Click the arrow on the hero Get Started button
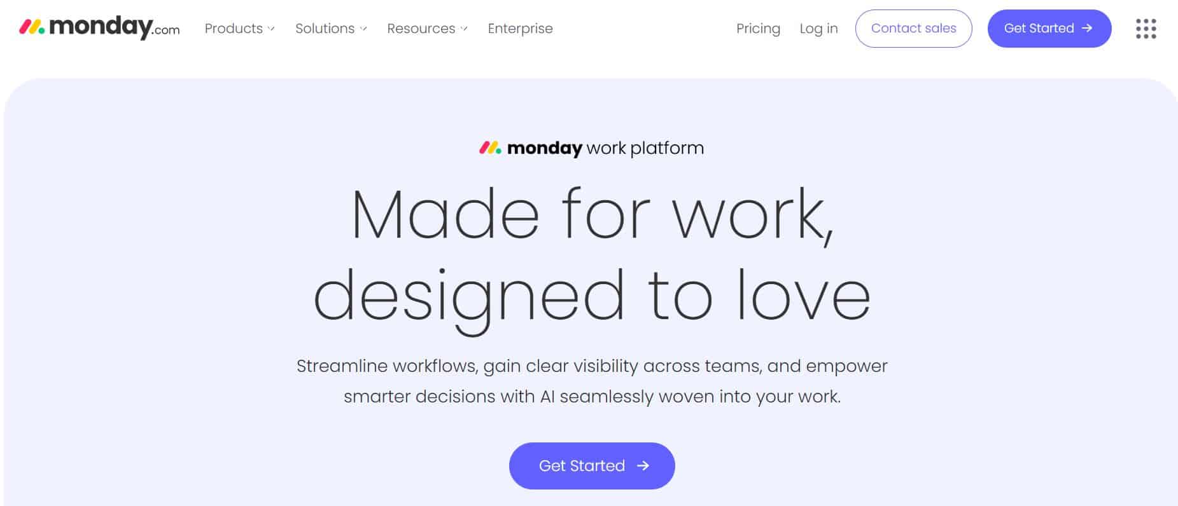This screenshot has height=506, width=1178. pos(642,466)
